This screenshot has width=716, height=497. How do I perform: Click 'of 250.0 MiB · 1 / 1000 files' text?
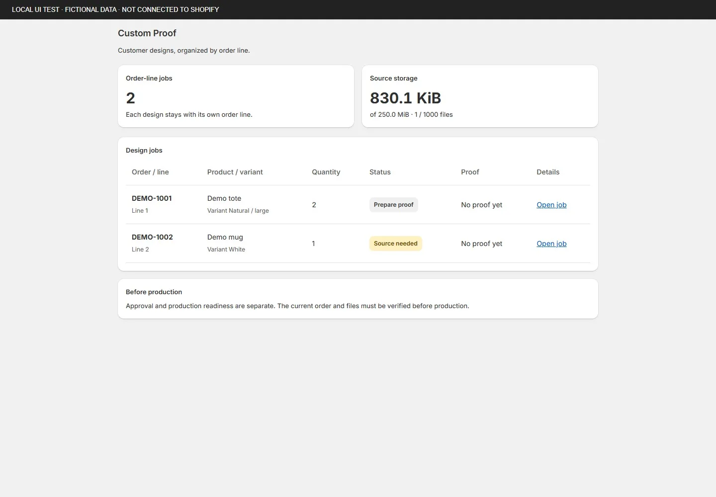point(411,114)
